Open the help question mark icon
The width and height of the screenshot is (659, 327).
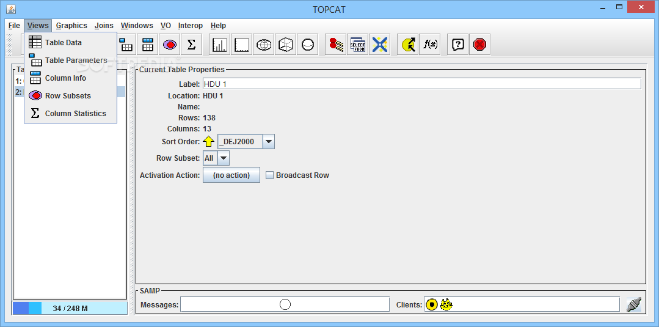(x=457, y=45)
